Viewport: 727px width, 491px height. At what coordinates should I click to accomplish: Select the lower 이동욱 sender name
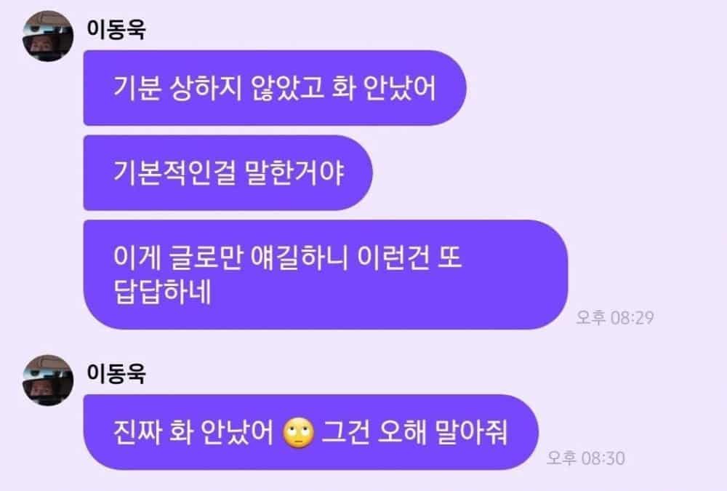click(x=116, y=373)
